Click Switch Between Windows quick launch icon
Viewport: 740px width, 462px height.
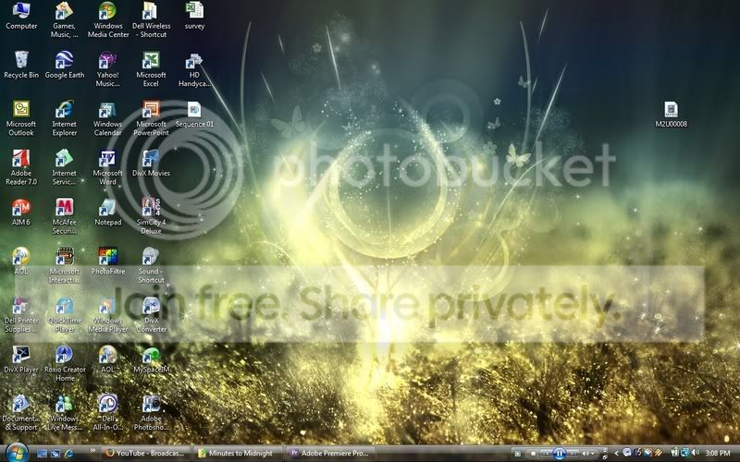click(x=55, y=454)
